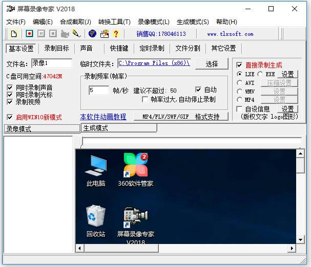Viewport: 311px width, 267px height.
Task: Toggle 录制视频 checkbox
Action: pos(10,102)
